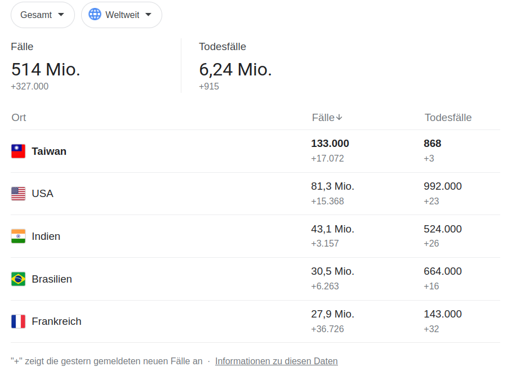
Task: Click the Brasilien country name
Action: tap(52, 279)
